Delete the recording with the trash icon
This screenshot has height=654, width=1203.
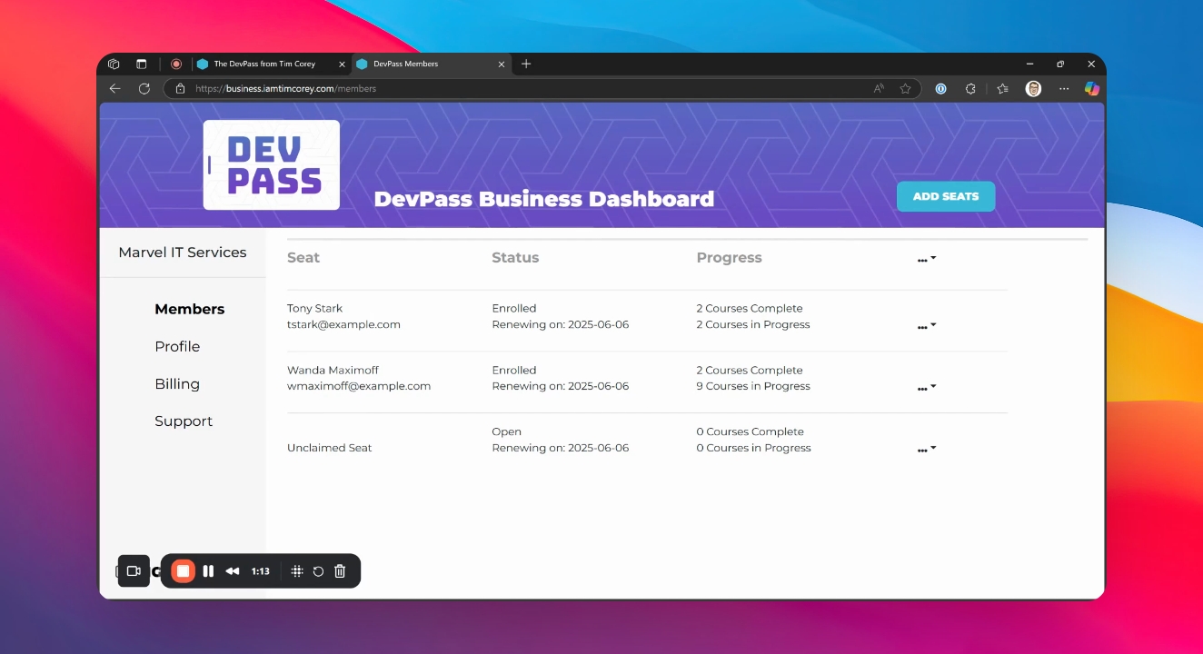point(340,571)
